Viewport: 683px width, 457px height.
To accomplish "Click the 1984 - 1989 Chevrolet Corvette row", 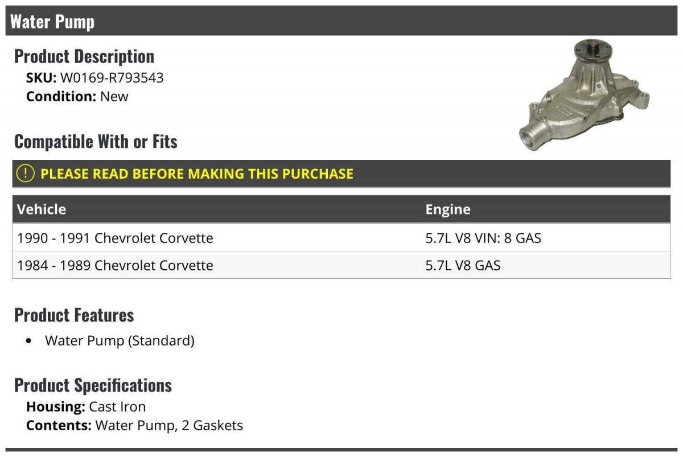I will pos(116,265).
